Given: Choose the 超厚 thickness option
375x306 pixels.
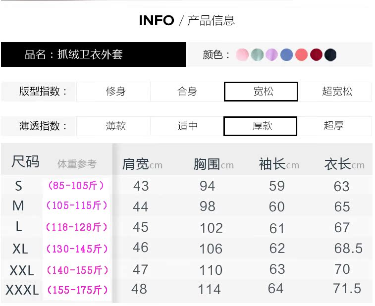Looking at the screenshot, I should pos(334,126).
